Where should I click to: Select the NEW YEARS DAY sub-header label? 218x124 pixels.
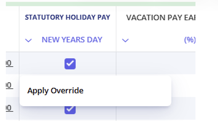[72, 40]
